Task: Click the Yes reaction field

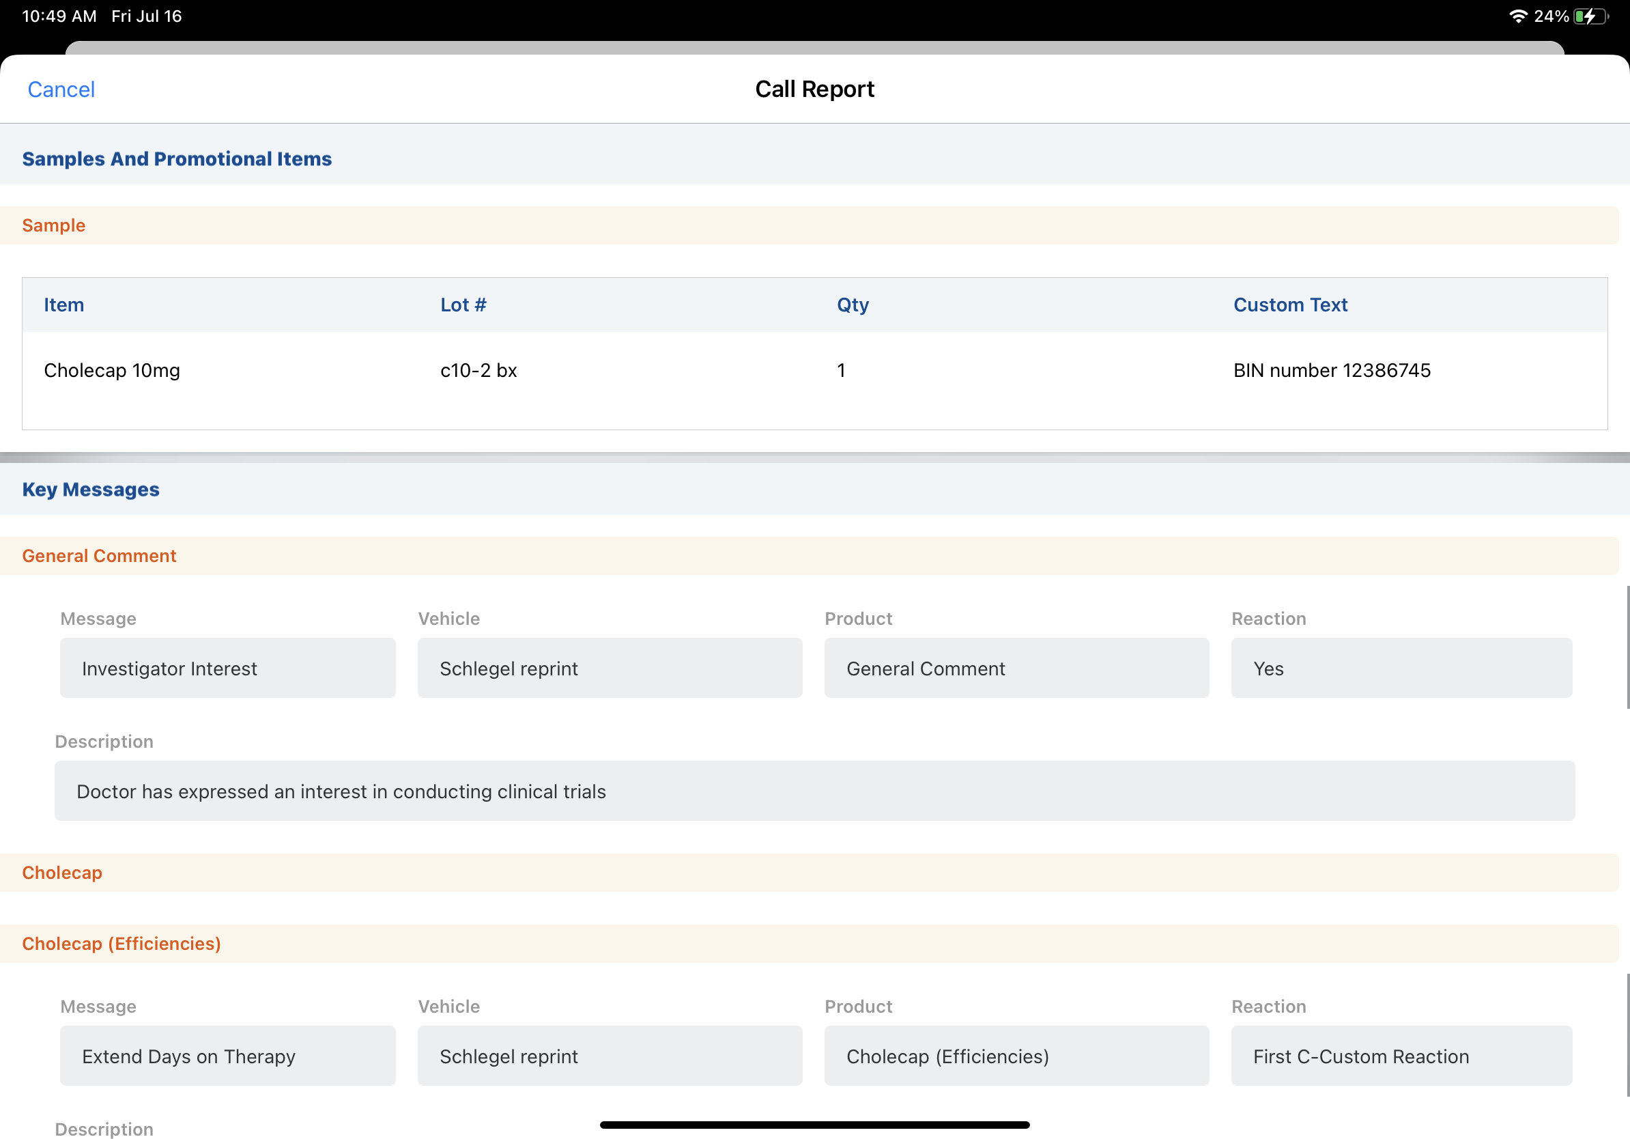Action: 1401,669
